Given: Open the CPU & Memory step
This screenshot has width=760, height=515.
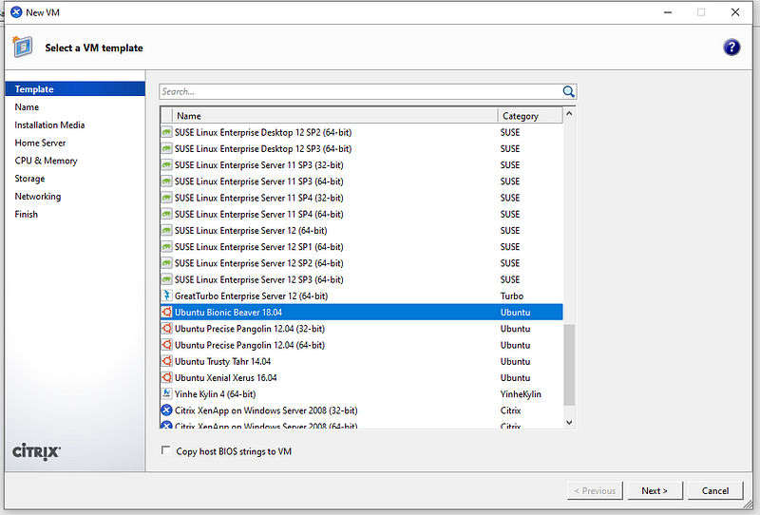Looking at the screenshot, I should [x=46, y=161].
